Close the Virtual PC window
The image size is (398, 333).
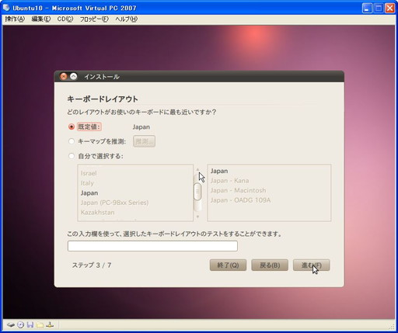(390, 8)
